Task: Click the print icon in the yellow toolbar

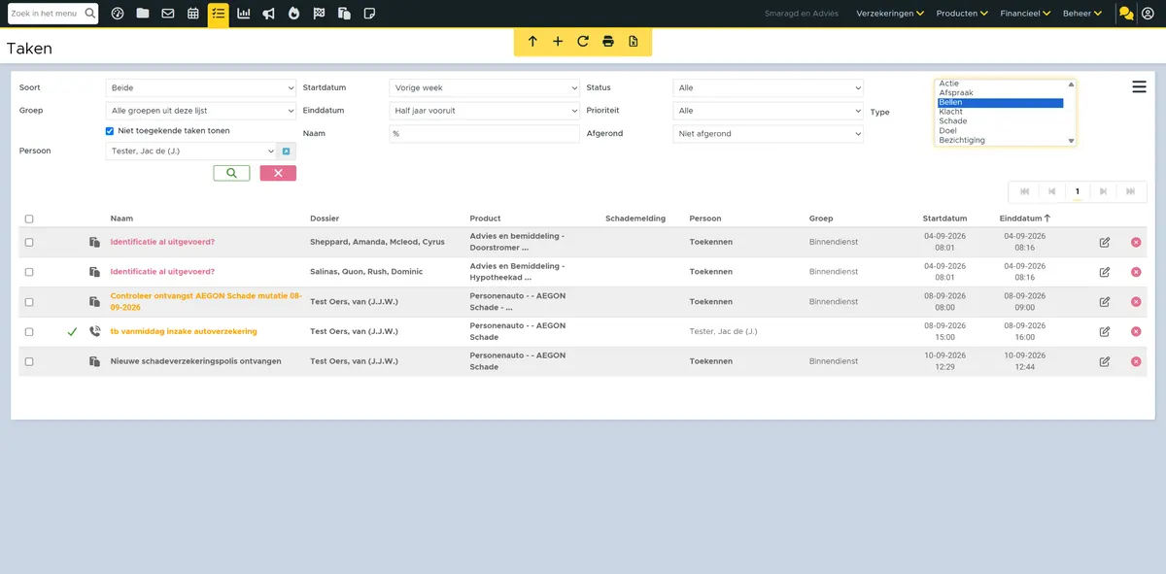Action: tap(608, 42)
